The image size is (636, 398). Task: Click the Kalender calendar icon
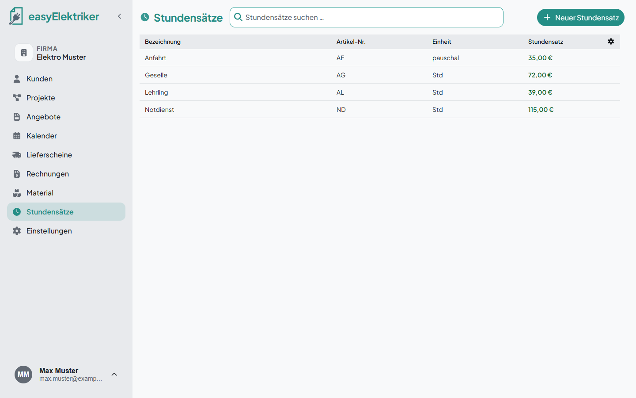(x=17, y=136)
